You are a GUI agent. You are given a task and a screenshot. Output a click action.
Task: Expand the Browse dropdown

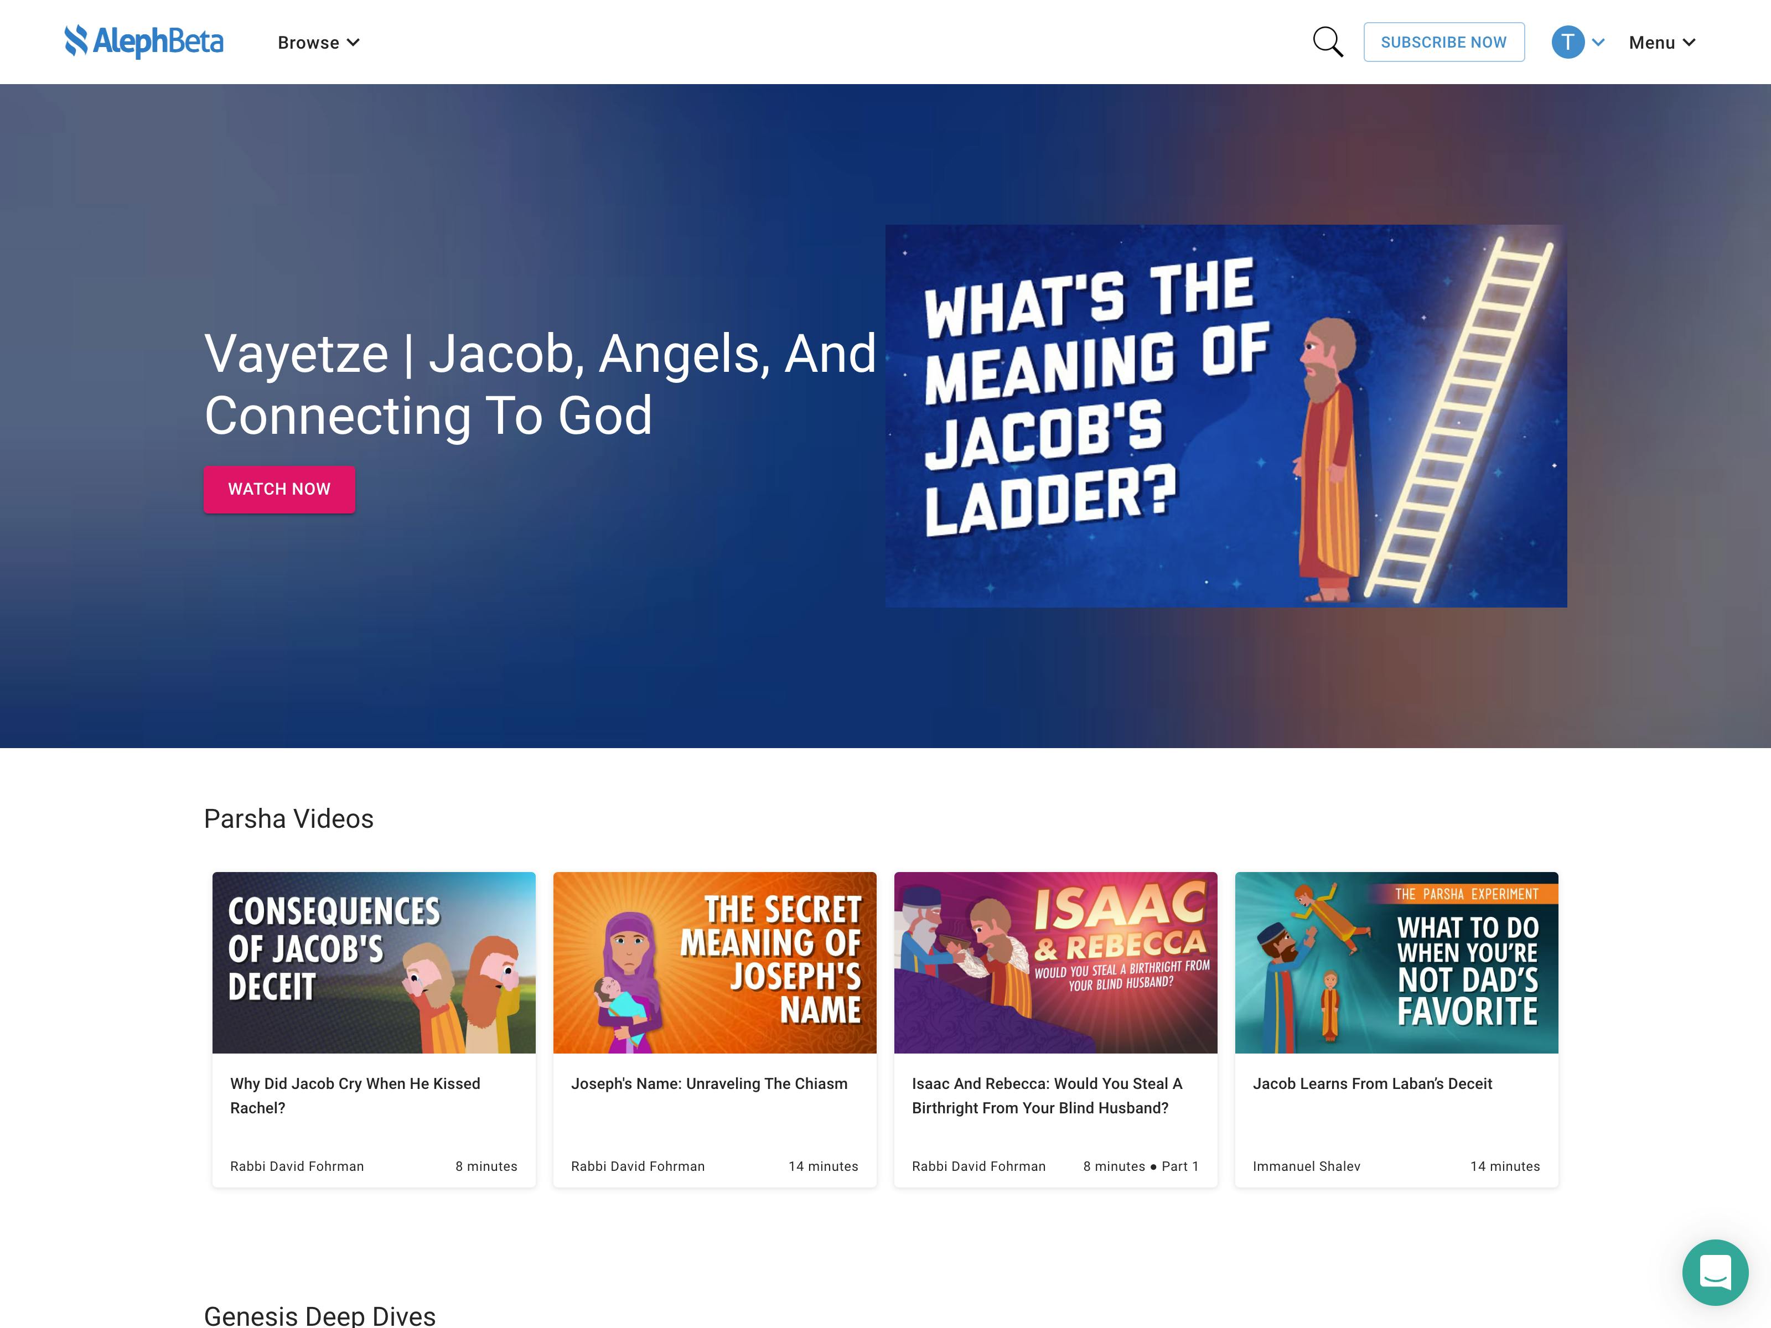point(319,43)
